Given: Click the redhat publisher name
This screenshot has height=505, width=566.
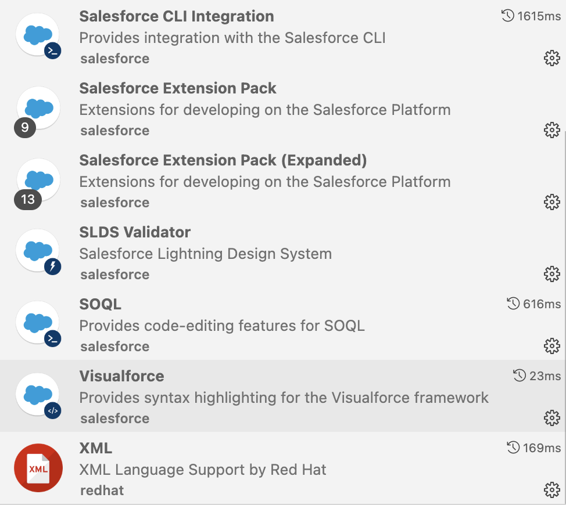Looking at the screenshot, I should tap(102, 490).
